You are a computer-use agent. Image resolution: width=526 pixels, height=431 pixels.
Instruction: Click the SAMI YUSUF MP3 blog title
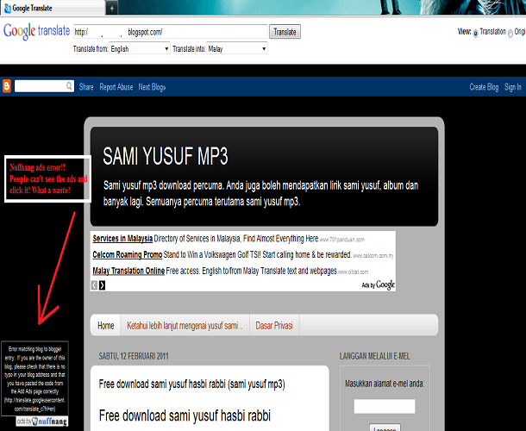(x=166, y=156)
